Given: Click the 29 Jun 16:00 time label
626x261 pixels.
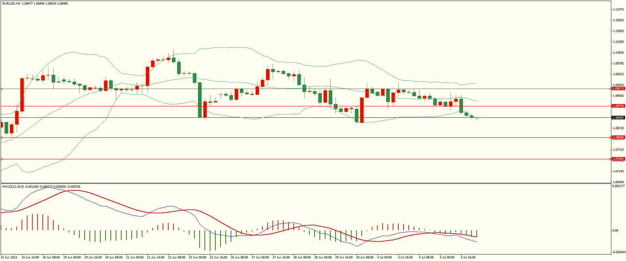Looking at the screenshot, I should tap(344, 257).
